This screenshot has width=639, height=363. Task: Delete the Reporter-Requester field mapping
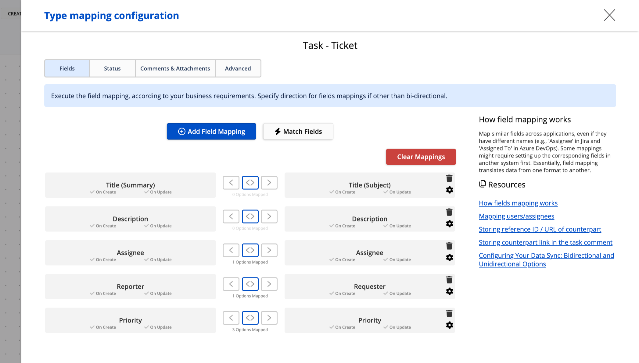click(449, 280)
